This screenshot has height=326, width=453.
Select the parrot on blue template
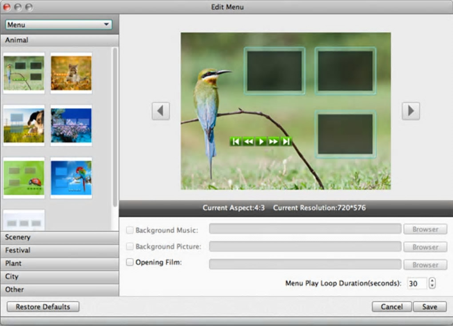[x=72, y=178]
